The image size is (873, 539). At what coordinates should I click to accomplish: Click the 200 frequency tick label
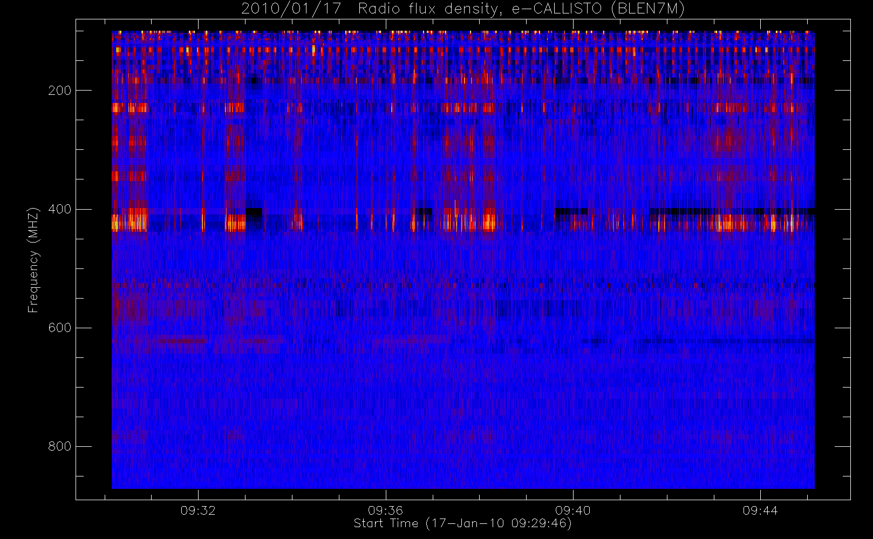[x=59, y=91]
